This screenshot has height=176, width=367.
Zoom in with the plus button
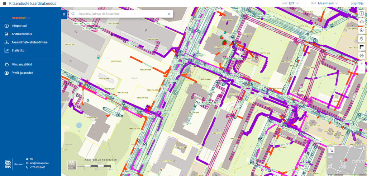coord(362,64)
